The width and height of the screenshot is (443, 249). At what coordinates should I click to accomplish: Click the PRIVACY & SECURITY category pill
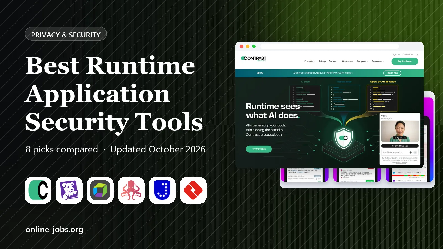coord(66,34)
